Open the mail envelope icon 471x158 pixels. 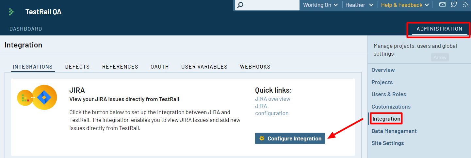[x=442, y=5]
